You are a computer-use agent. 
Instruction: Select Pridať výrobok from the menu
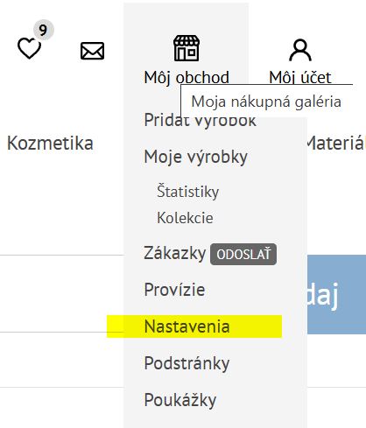(201, 120)
